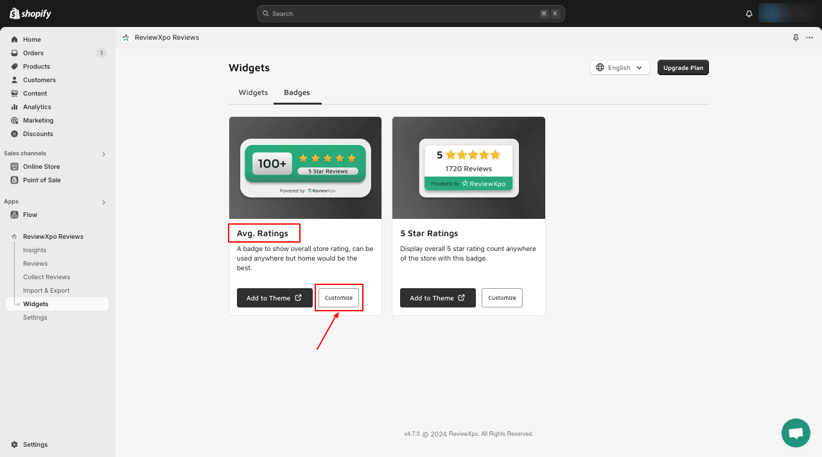The image size is (822, 457).
Task: Switch to the Badges tab
Action: (297, 92)
